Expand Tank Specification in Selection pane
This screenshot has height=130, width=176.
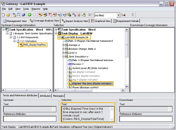56,29
